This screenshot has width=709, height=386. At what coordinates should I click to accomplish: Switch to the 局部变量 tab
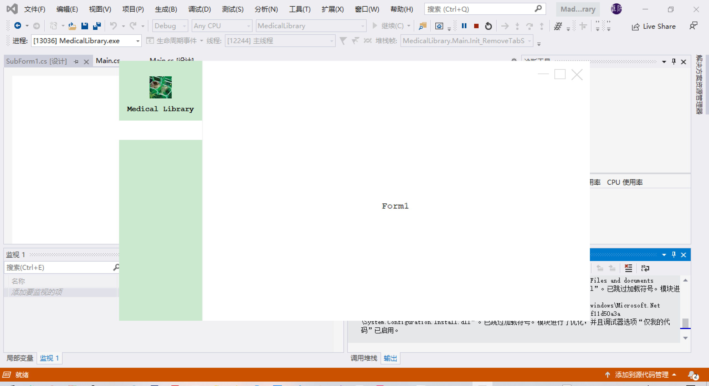(20, 358)
